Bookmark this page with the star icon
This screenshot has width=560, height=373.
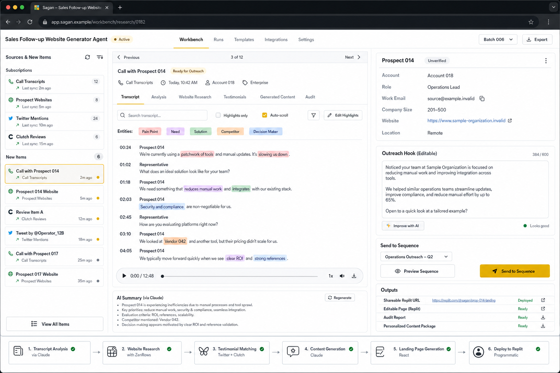(x=531, y=22)
